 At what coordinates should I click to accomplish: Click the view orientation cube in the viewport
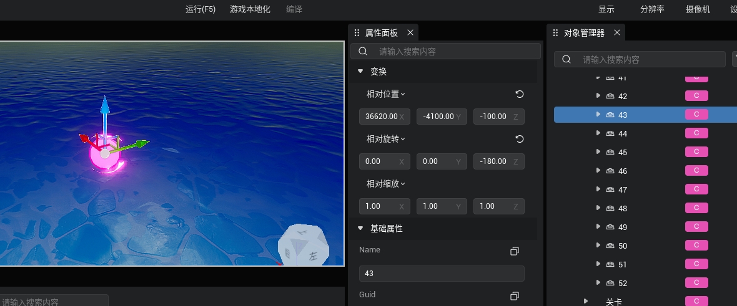pyautogui.click(x=302, y=245)
